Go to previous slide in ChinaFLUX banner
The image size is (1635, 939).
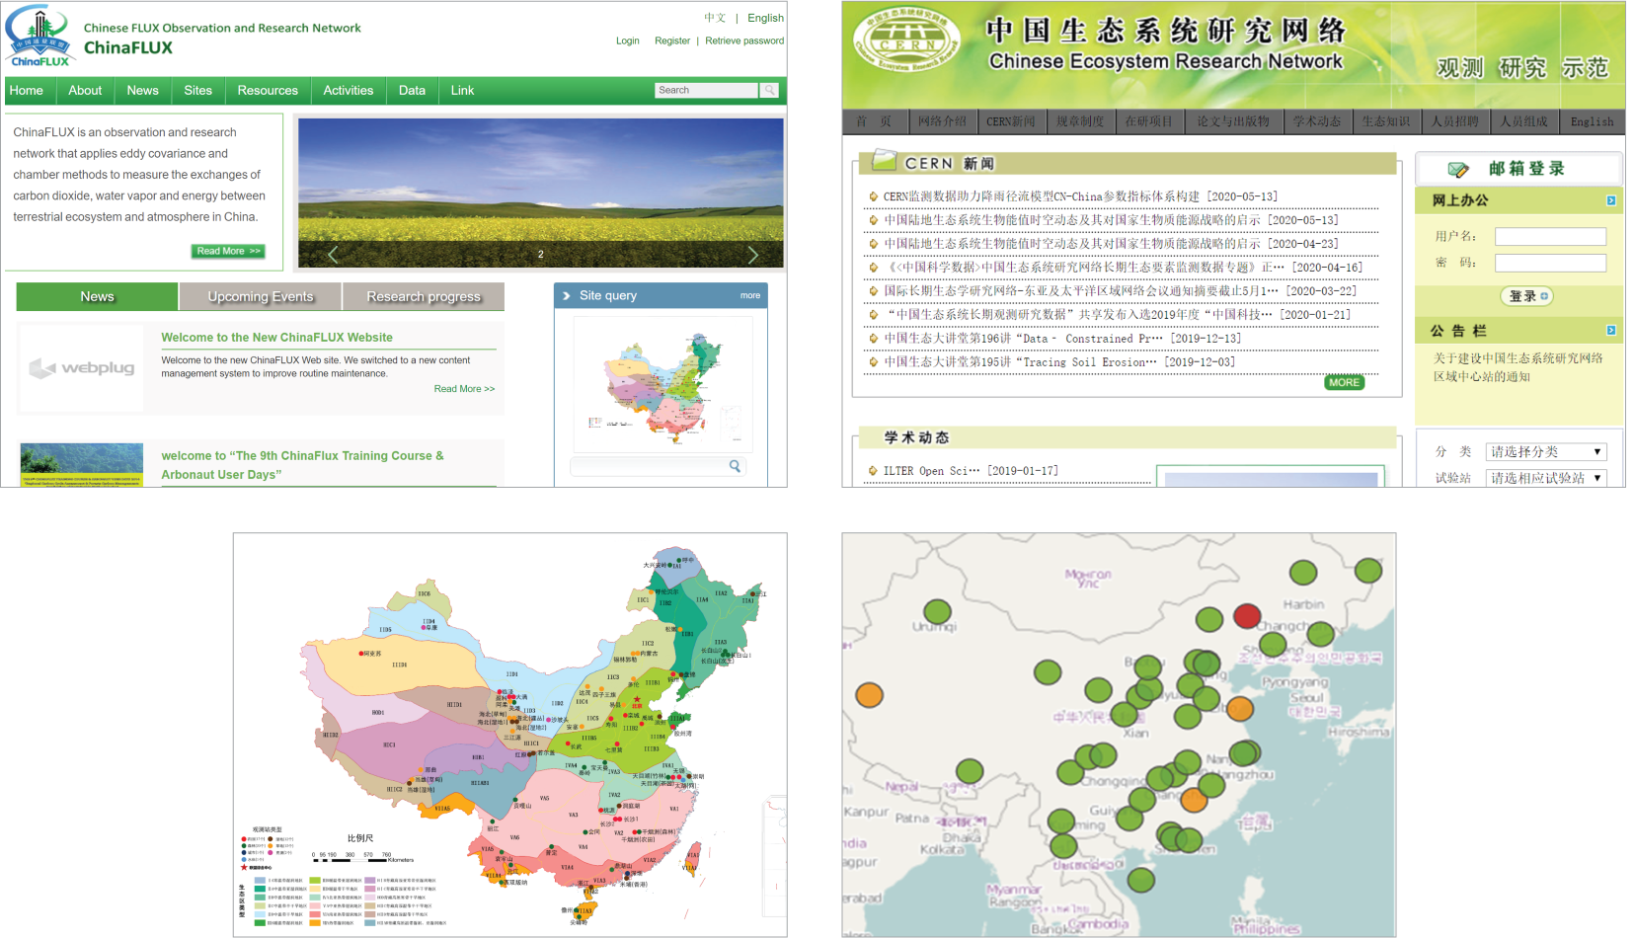coord(333,255)
